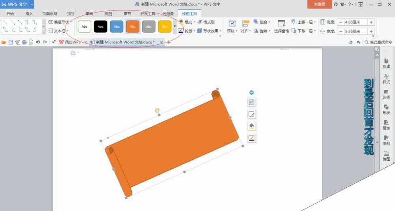The image size is (395, 211).
Task: Click the 点此查找命令 search box
Action: point(378,42)
